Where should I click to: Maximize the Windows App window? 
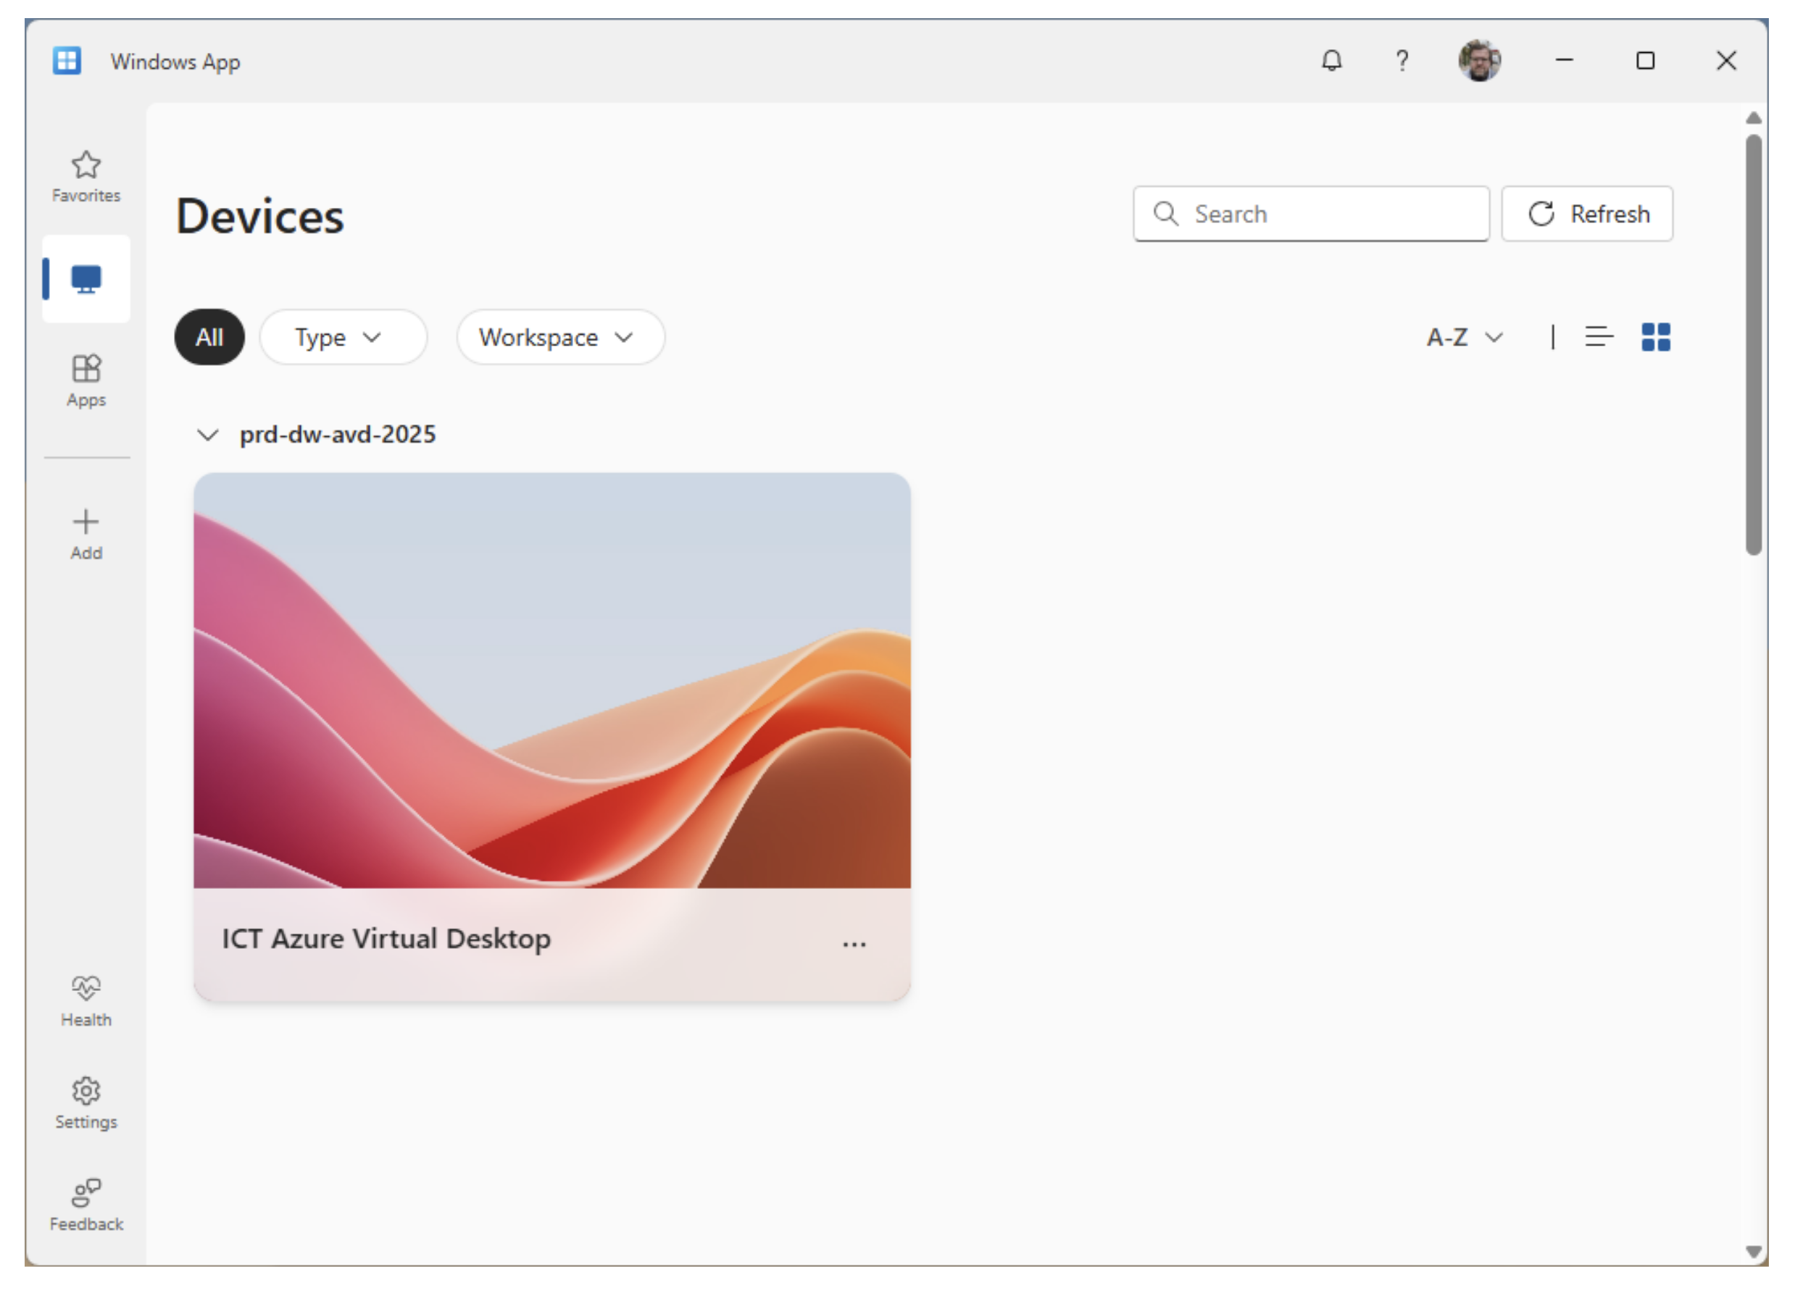(x=1645, y=60)
